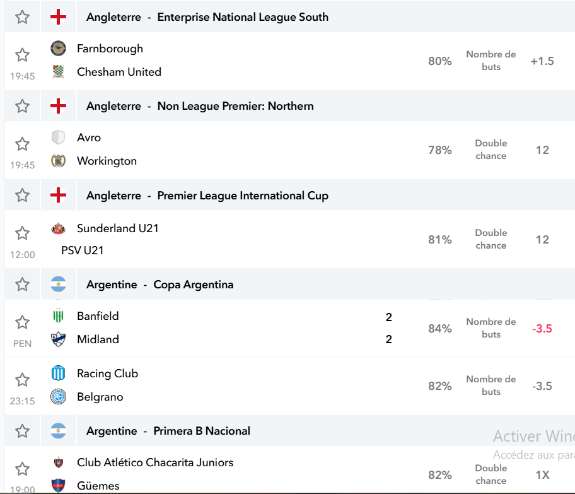The width and height of the screenshot is (575, 494).
Task: Select the +1.5 goals tip for Farnborough
Action: 542,61
